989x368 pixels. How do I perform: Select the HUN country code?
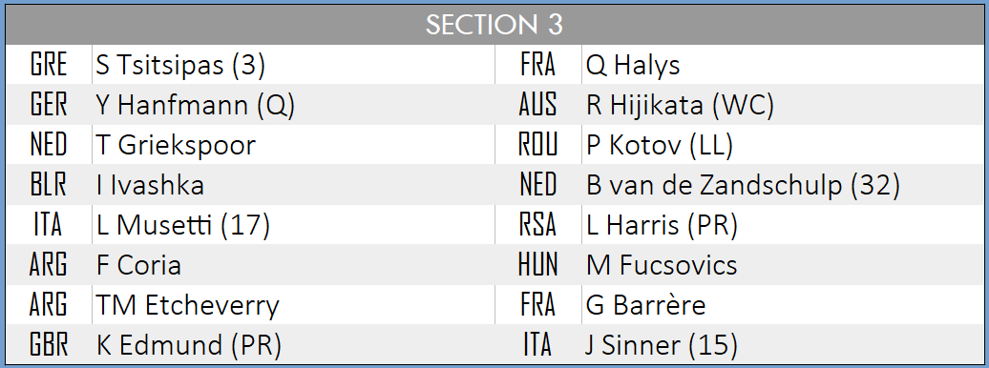coord(538,265)
